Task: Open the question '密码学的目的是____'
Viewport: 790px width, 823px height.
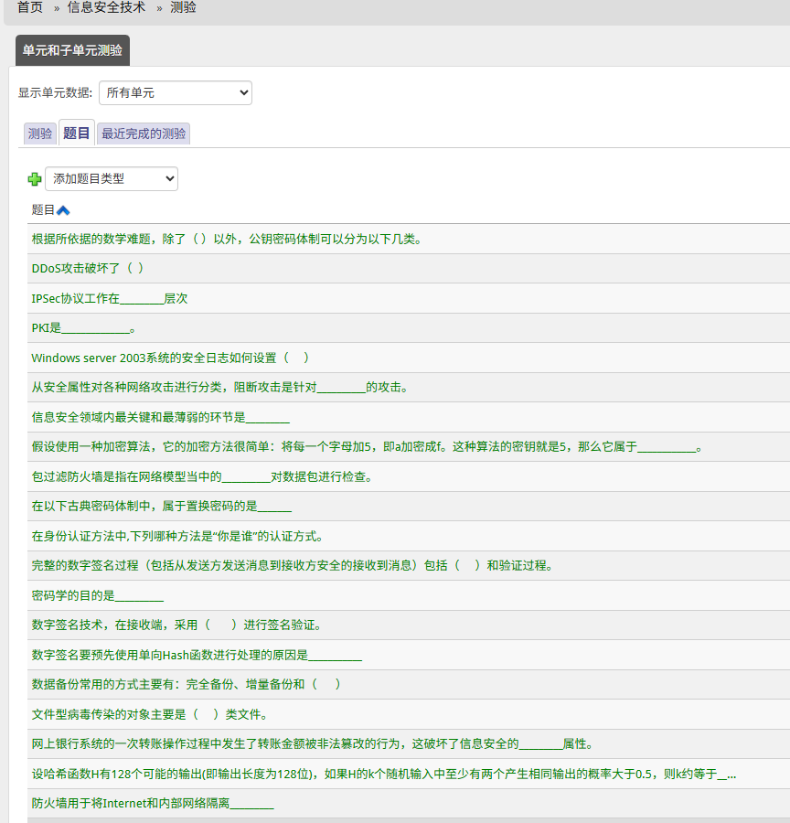Action: click(x=97, y=595)
